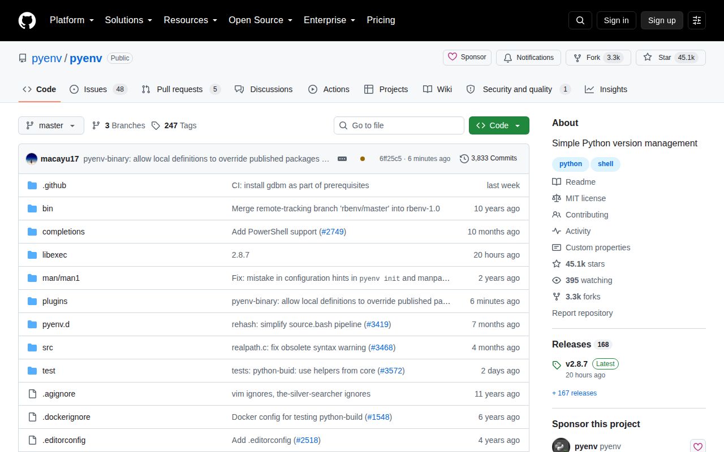The width and height of the screenshot is (724, 452).
Task: Open the Security and quality tab
Action: [x=518, y=89]
